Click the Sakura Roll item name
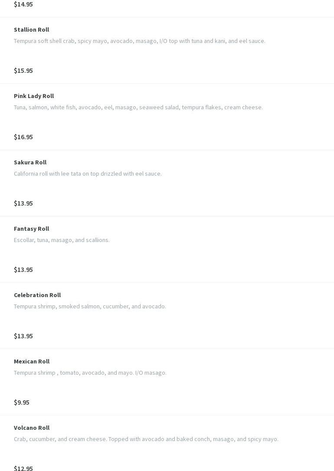 pos(30,162)
